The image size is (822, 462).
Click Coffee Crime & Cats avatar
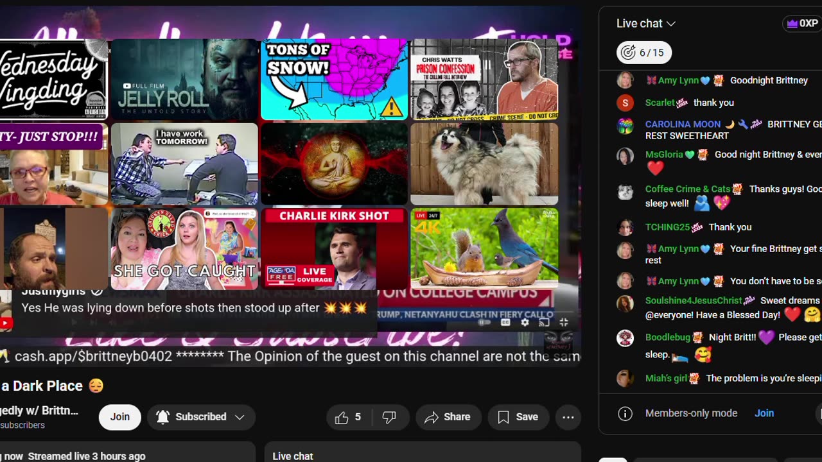(625, 191)
